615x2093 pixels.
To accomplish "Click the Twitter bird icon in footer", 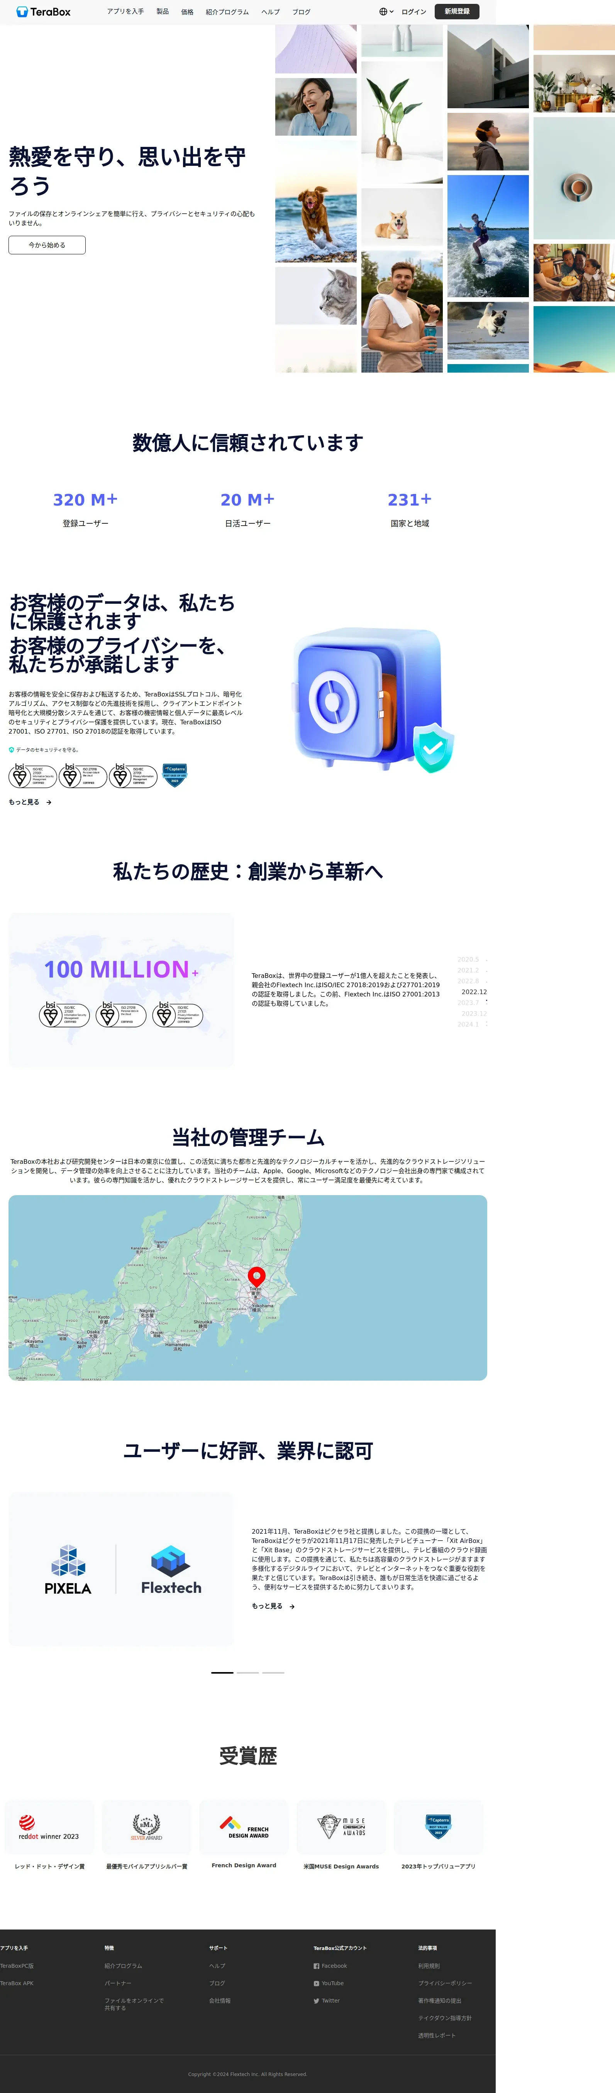I will 317,2000.
